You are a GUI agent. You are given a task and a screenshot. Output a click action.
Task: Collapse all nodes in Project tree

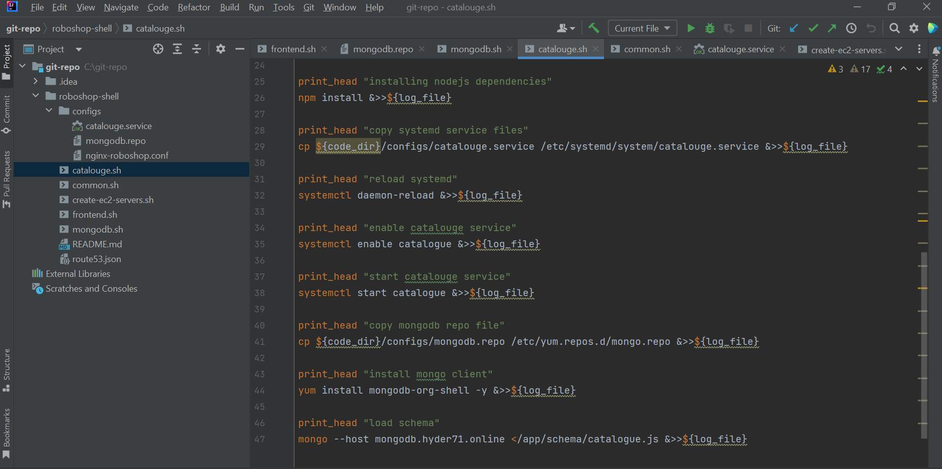197,49
